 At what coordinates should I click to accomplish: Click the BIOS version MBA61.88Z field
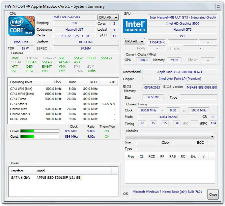point(201,87)
